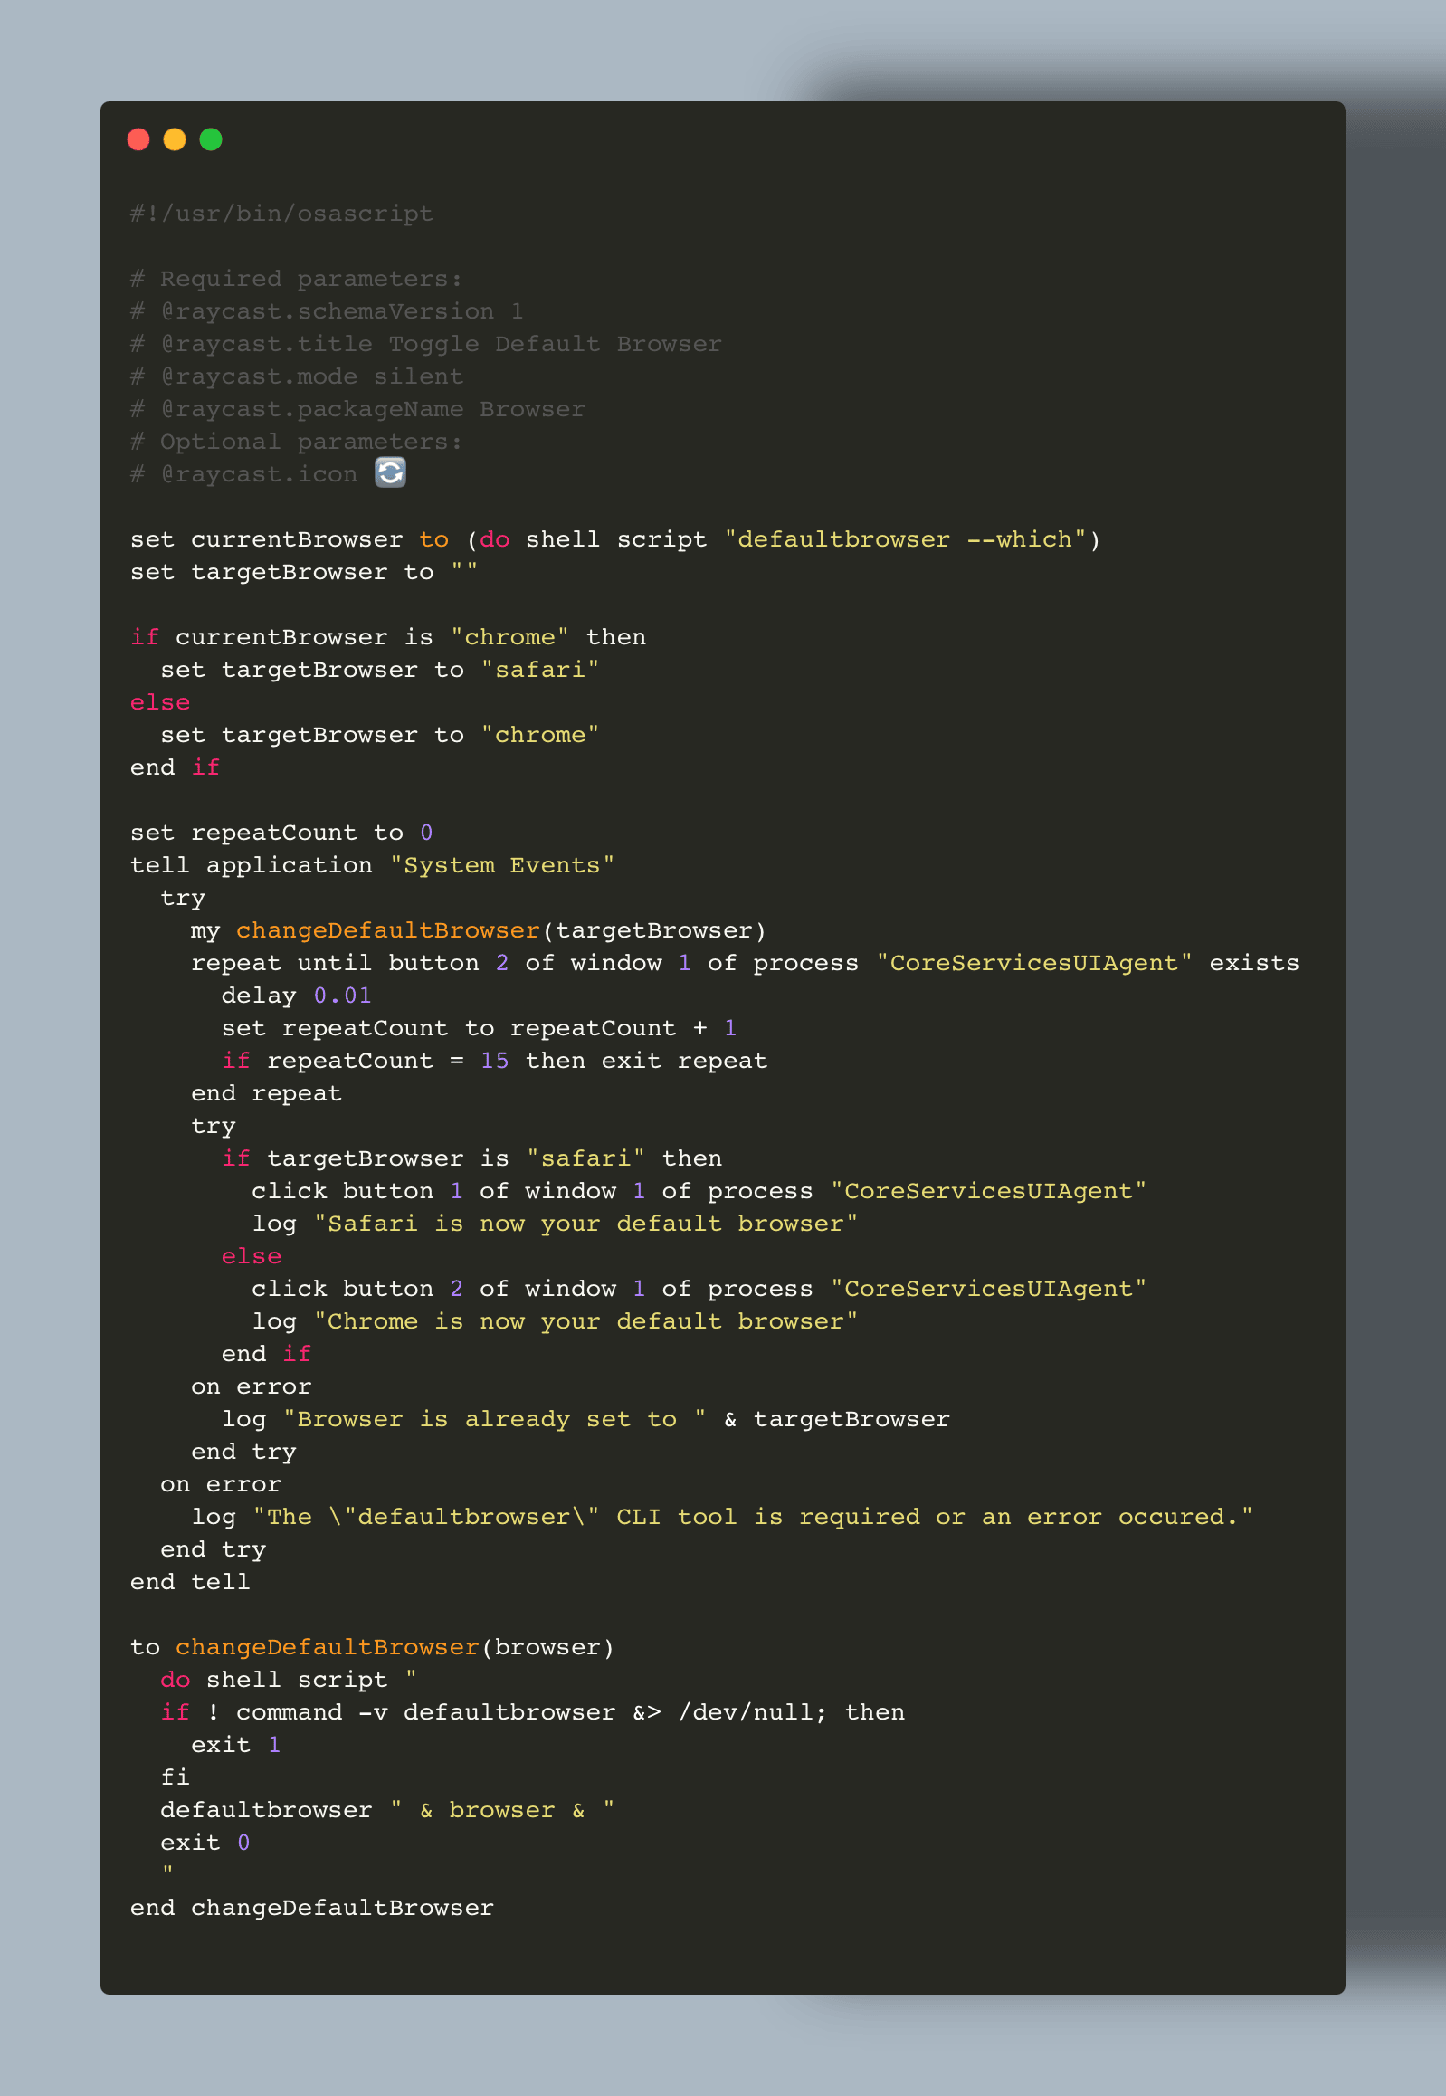Image resolution: width=1446 pixels, height=2096 pixels.
Task: Click the line "set repeatCount to 0"
Action: 281,834
